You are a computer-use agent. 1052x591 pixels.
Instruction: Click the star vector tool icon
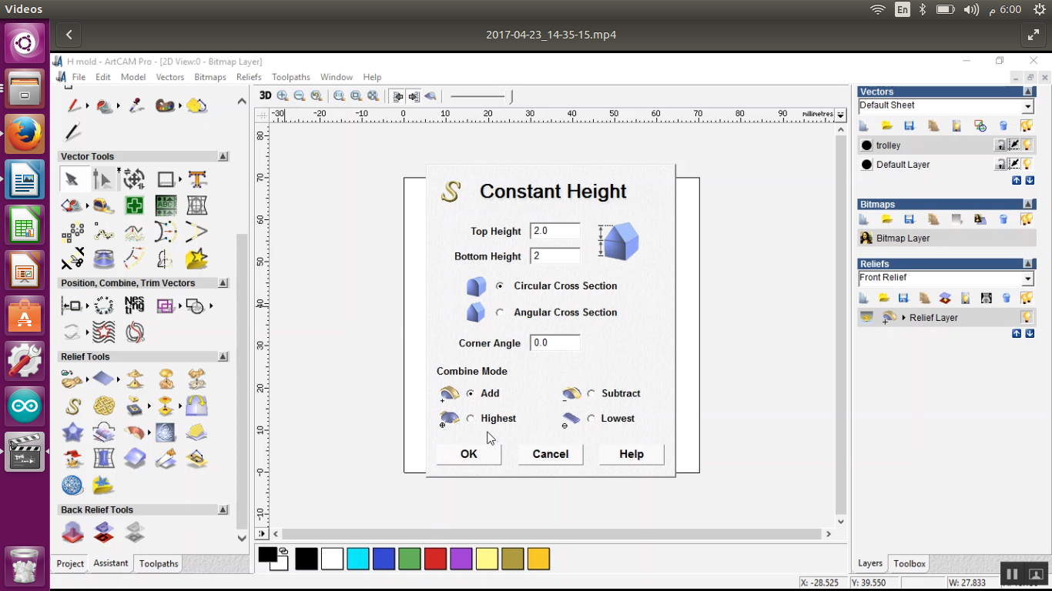(197, 259)
